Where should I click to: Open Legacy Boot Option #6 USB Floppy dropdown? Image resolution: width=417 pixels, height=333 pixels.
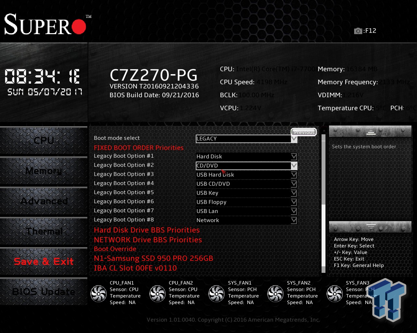(246, 202)
